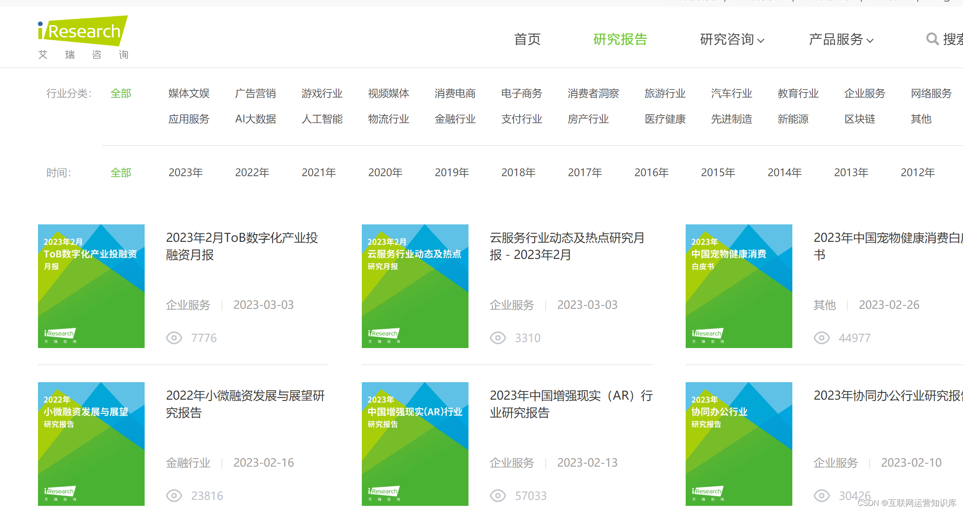This screenshot has height=511, width=963.
Task: Choose the 其他 filter in category row
Action: coord(921,119)
